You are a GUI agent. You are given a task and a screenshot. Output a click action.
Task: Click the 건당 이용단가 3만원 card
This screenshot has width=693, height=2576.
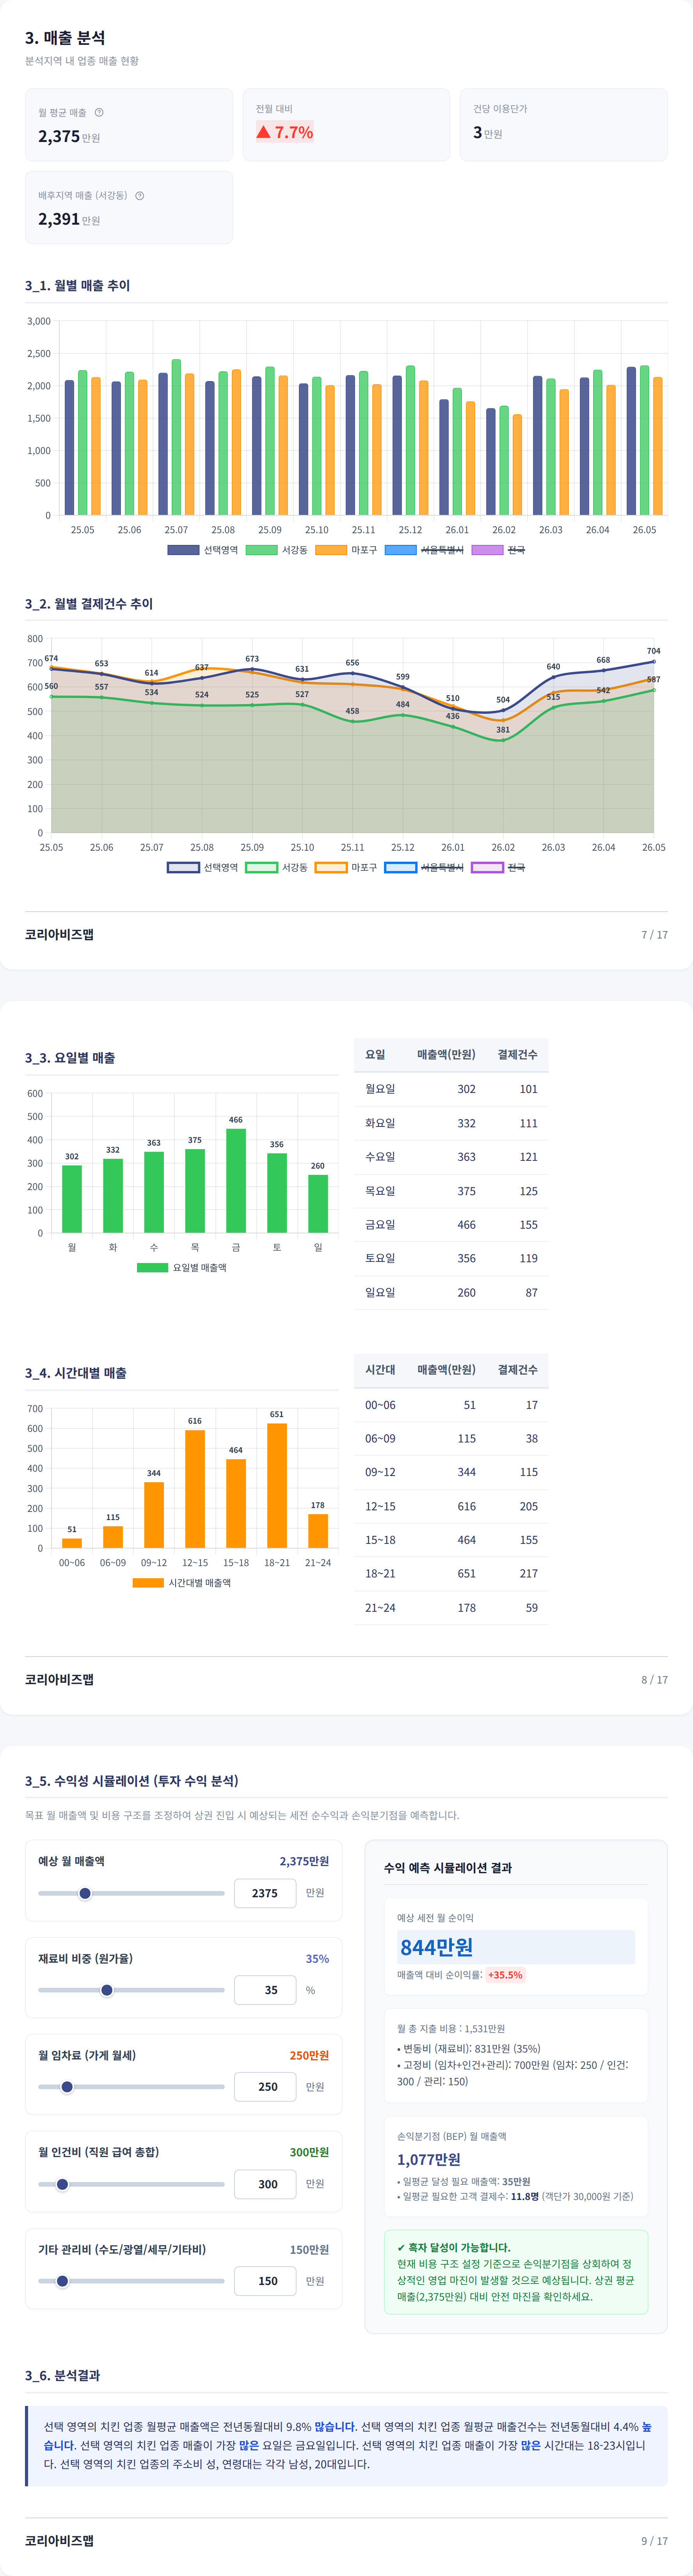[564, 125]
